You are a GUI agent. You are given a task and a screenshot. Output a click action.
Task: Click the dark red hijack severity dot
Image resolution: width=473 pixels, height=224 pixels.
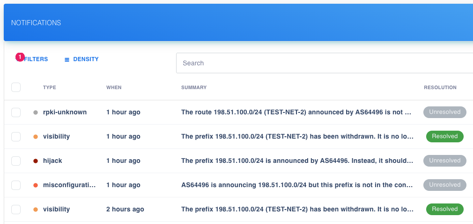coord(36,161)
